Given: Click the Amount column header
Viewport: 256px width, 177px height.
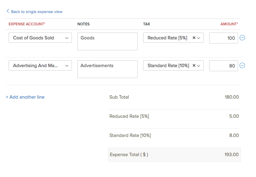Looking at the screenshot, I should [229, 24].
